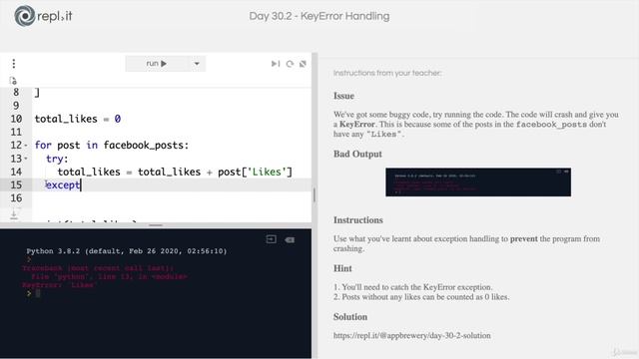Collapse the for loop at line 12

click(x=26, y=146)
